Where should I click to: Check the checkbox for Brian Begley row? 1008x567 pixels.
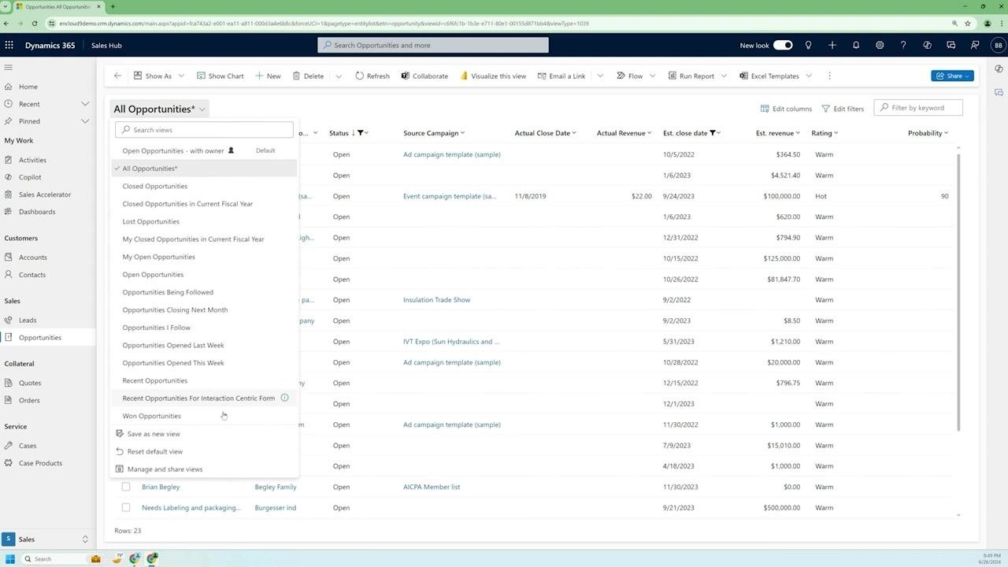point(125,487)
